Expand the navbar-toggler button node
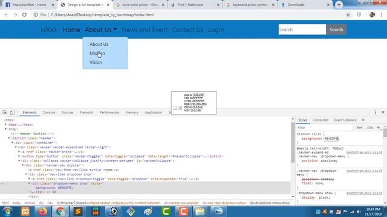This screenshot has width=387, height=217. [x=19, y=156]
